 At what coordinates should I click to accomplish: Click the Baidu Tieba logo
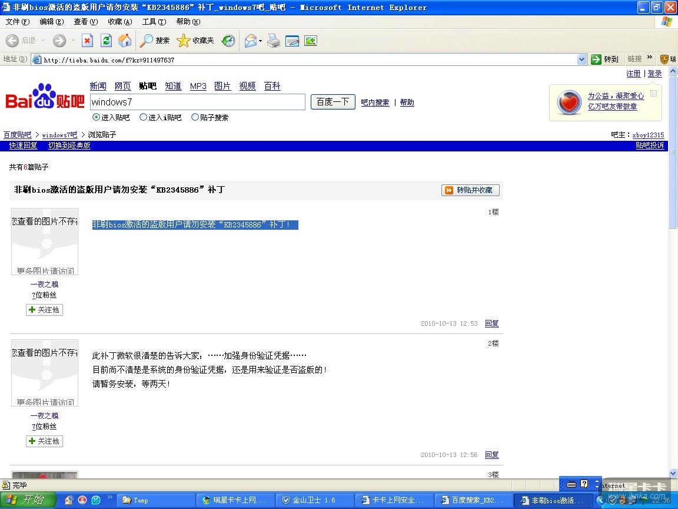(45, 96)
